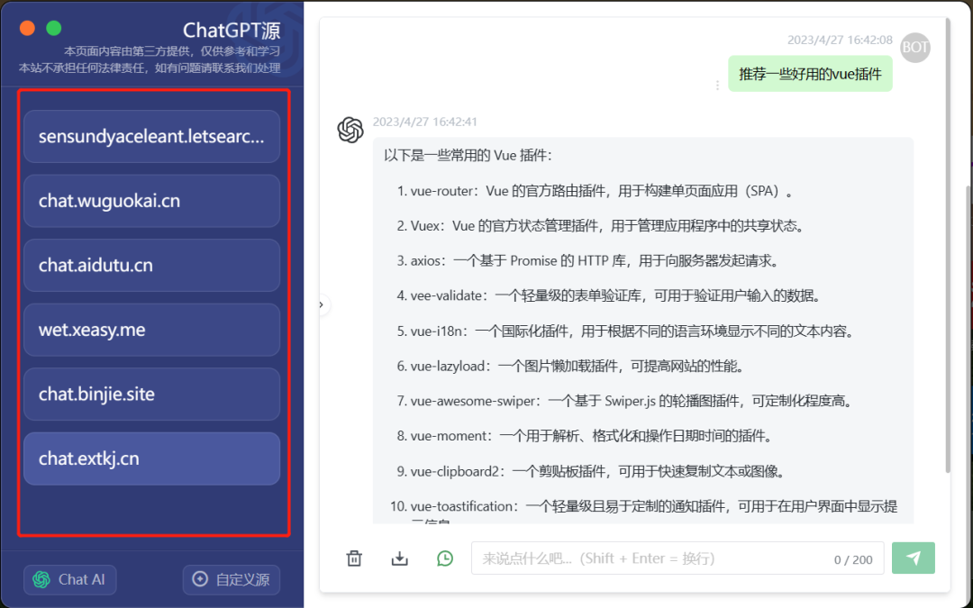
Task: Open the chat.binjie.site source
Action: [x=151, y=395]
